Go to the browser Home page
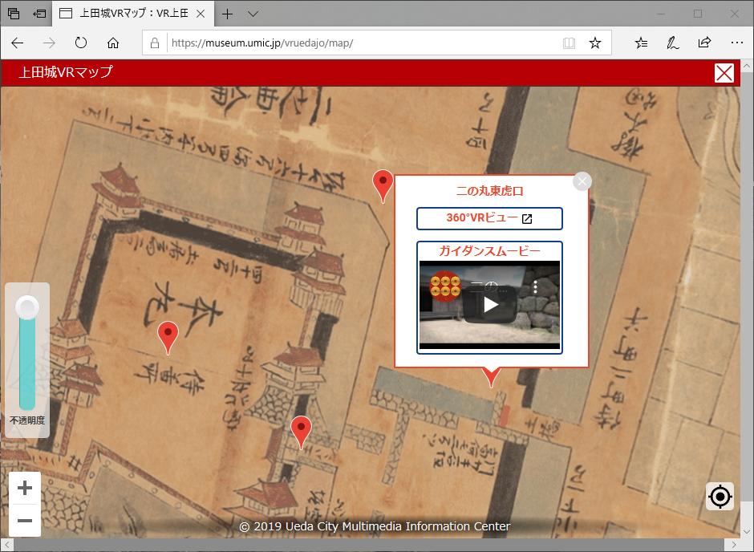Screen dimensions: 754x552 pyautogui.click(x=113, y=43)
